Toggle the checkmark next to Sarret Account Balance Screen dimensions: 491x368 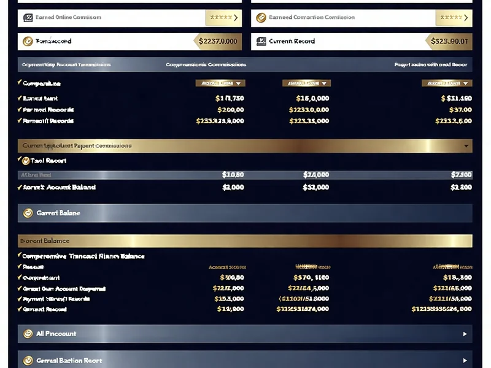coord(20,187)
